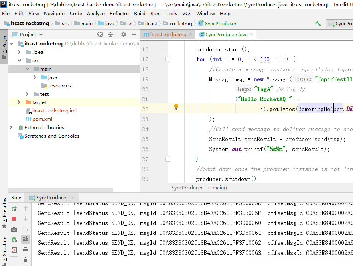Click the green hammer build icon
This screenshot has height=266, width=353.
click(x=318, y=24)
